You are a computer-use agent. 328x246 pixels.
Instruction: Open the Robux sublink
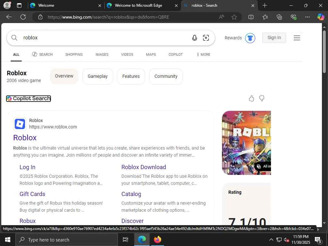pos(28,221)
